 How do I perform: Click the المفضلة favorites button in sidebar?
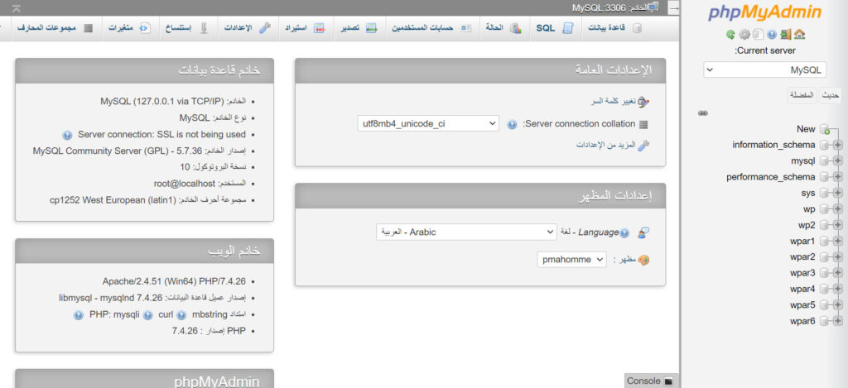(x=802, y=96)
